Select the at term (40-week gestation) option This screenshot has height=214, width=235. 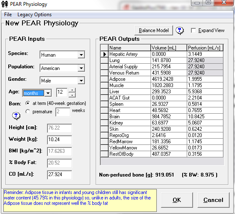pos(27,103)
